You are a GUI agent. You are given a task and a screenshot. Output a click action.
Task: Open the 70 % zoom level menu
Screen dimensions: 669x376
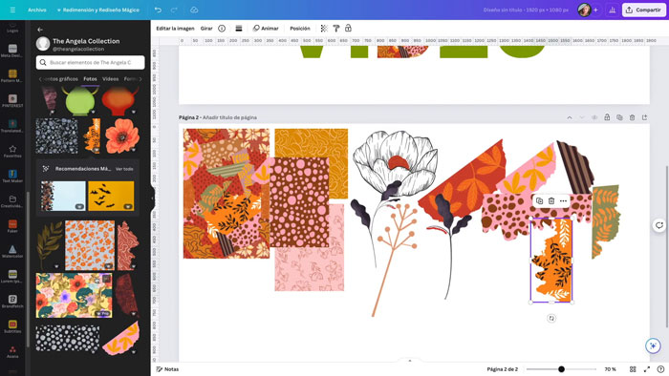(x=610, y=369)
